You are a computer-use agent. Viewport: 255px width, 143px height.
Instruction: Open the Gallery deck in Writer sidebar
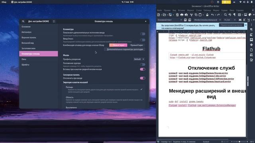[251, 40]
